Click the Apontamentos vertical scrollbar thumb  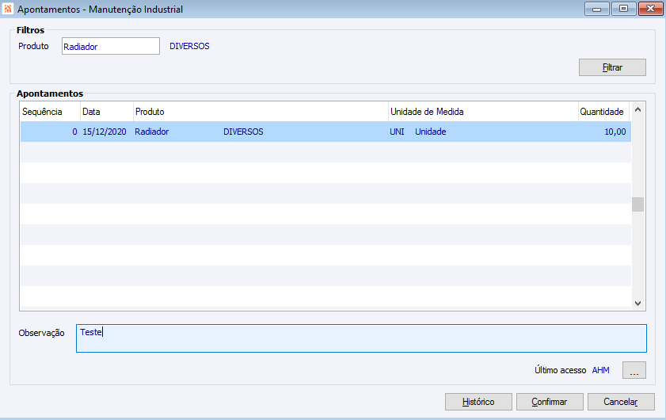tap(637, 204)
